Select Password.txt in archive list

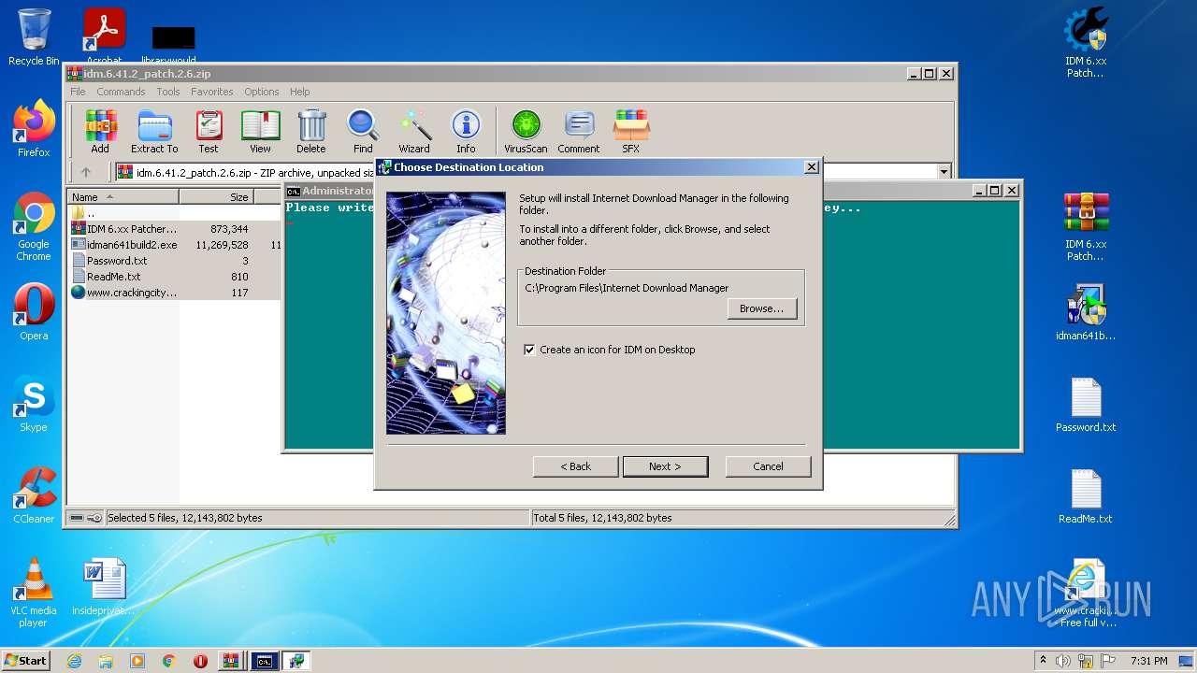point(174,261)
